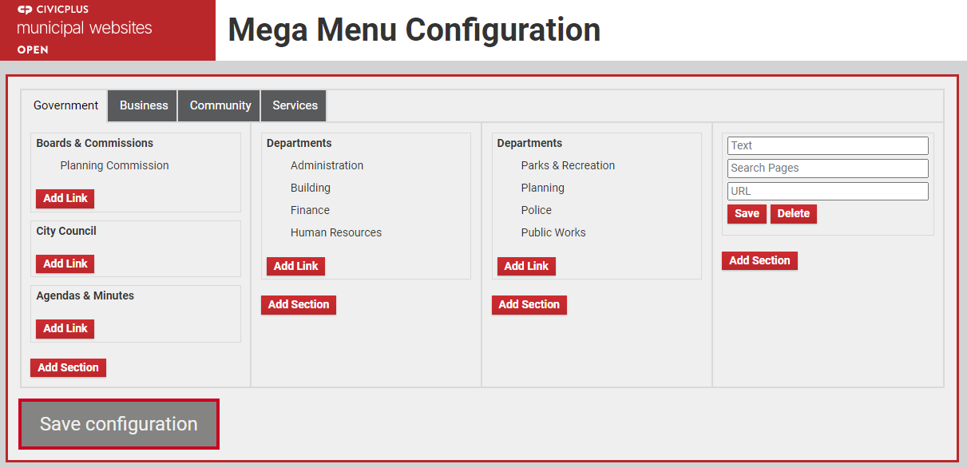The width and height of the screenshot is (967, 468).
Task: Select the Finance link
Action: tap(310, 210)
